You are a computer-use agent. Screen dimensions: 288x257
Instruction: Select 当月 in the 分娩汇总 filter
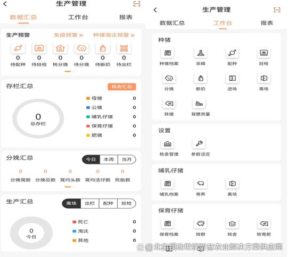pos(127,159)
